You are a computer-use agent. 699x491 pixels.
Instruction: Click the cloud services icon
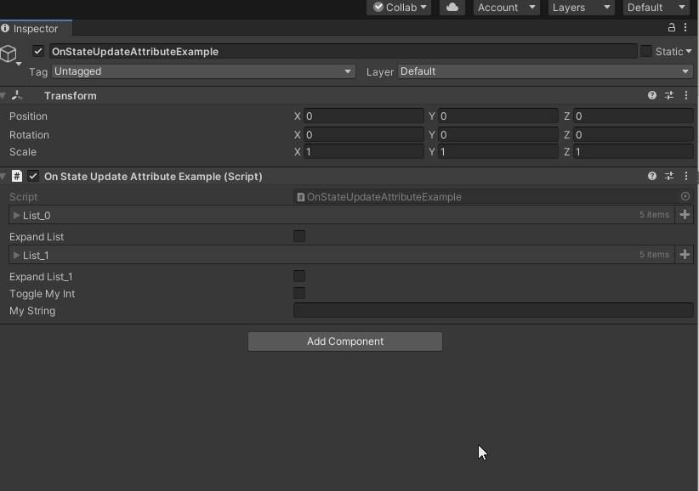click(452, 8)
